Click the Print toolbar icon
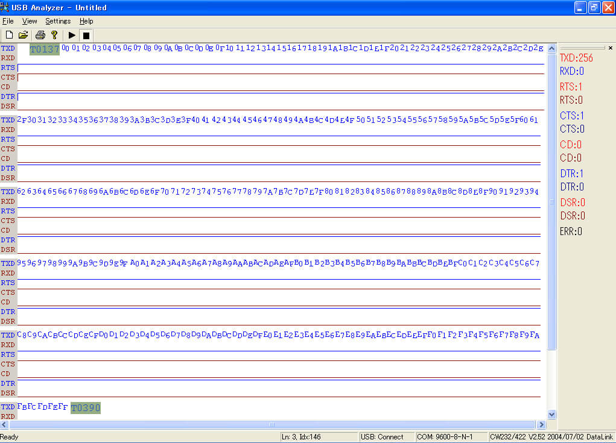This screenshot has width=616, height=443. pos(40,35)
